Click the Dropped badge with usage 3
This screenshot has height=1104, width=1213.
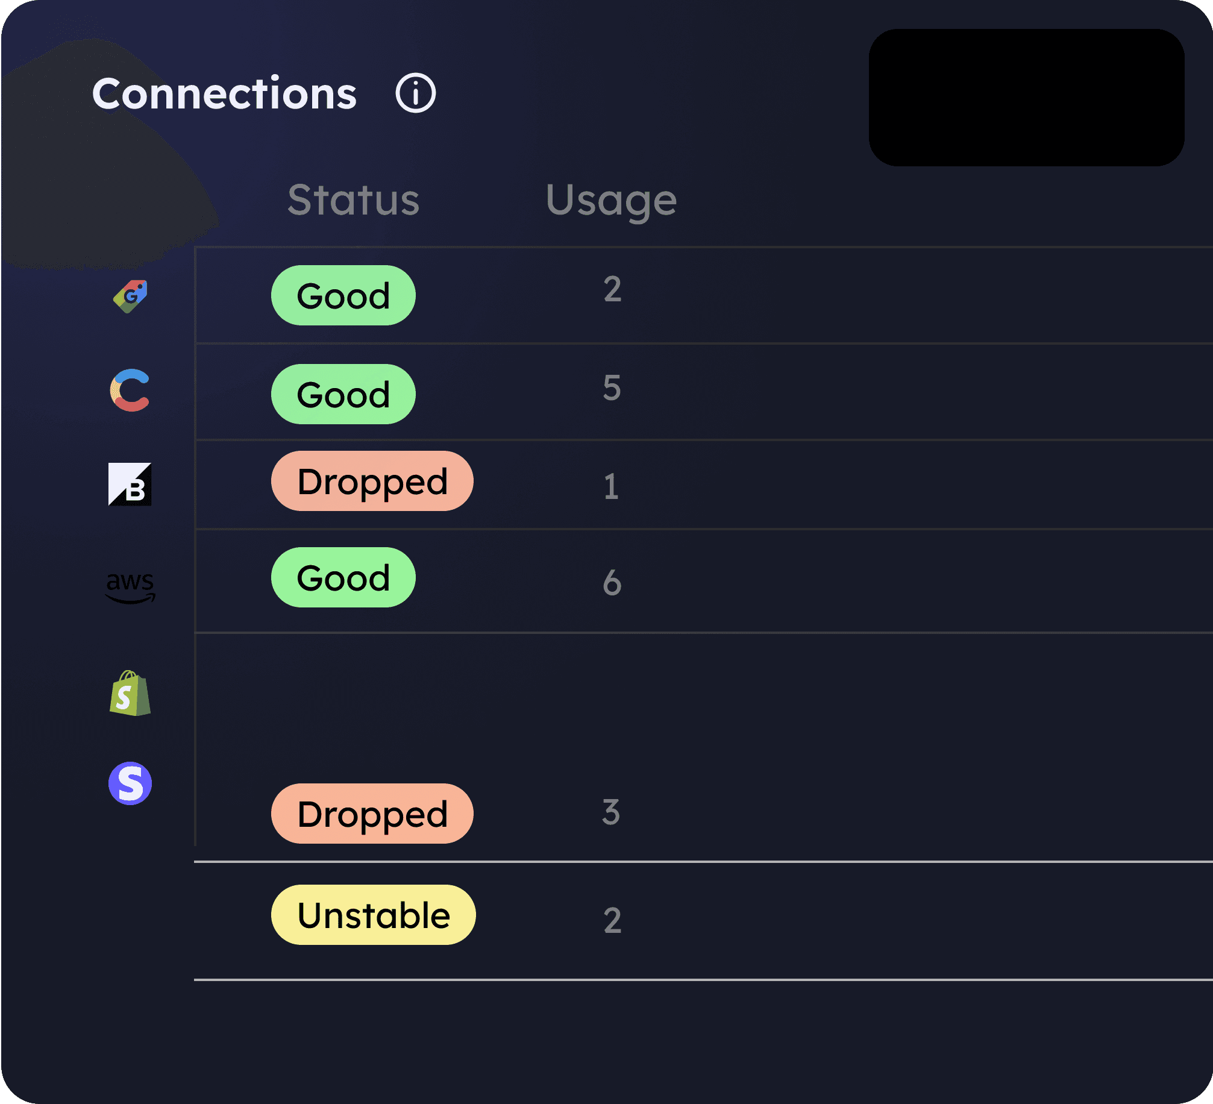coord(372,814)
